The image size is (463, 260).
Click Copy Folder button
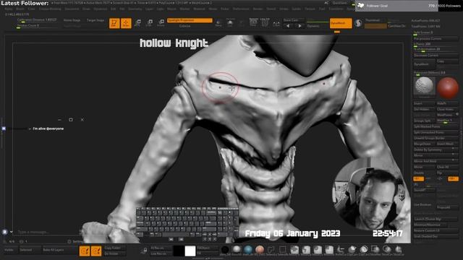click(x=114, y=248)
